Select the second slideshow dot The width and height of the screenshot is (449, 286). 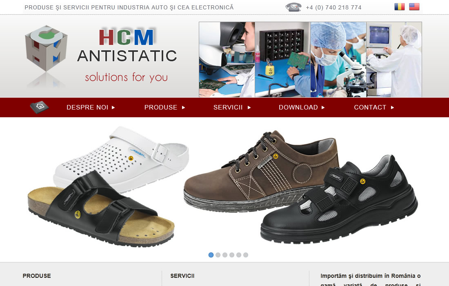(218, 255)
